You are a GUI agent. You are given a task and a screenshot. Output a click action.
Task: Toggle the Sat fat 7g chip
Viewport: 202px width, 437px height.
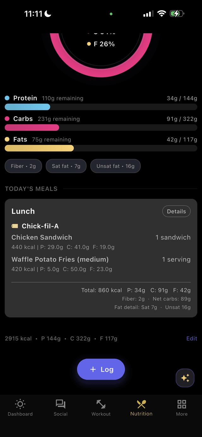[x=66, y=166]
